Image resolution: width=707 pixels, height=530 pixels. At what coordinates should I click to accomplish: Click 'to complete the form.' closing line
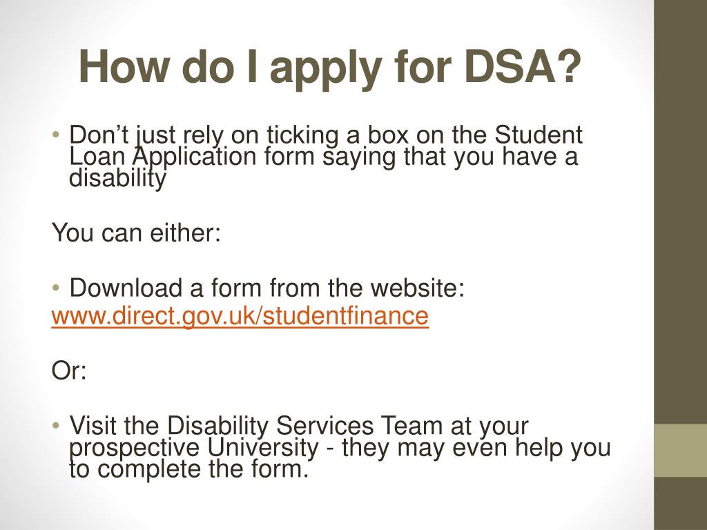[189, 469]
